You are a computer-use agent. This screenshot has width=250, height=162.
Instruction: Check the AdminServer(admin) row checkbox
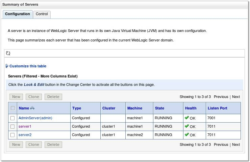pos(12,118)
